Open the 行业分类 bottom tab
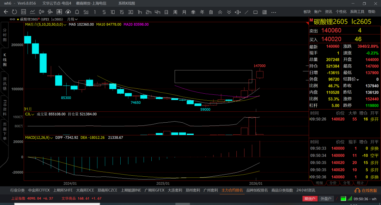381x205 pixels. (17, 190)
